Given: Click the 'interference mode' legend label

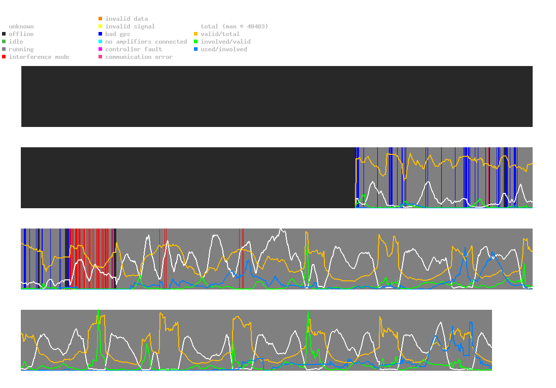Looking at the screenshot, I should 39,57.
